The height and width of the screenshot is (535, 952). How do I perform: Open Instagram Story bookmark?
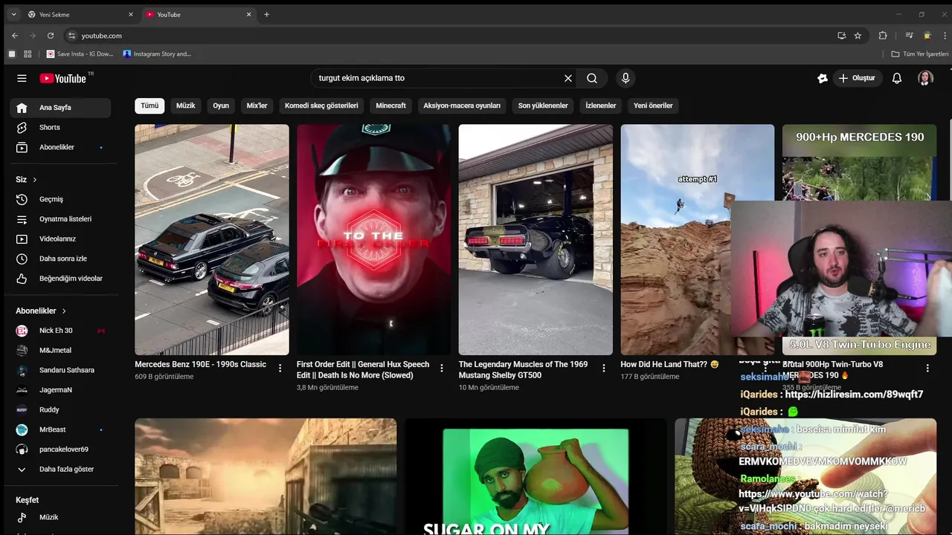pos(157,53)
